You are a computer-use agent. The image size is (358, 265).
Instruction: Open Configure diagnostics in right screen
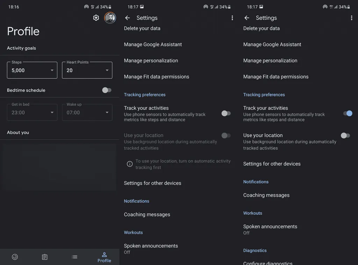[x=268, y=263]
